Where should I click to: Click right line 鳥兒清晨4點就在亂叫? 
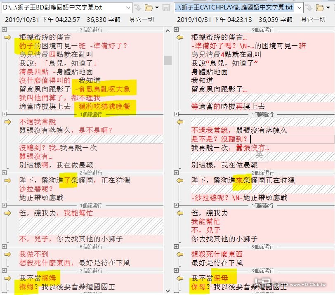pyautogui.click(x=226, y=54)
